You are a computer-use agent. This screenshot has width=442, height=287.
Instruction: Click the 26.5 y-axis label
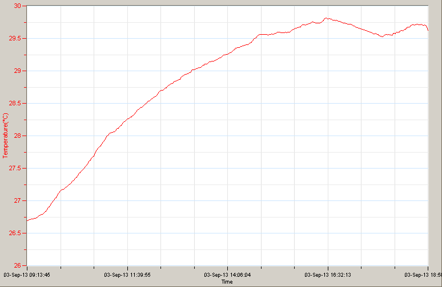click(15, 233)
